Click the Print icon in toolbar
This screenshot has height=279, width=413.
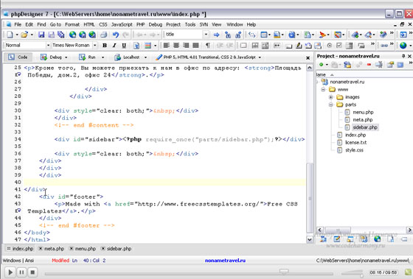[x=104, y=35]
